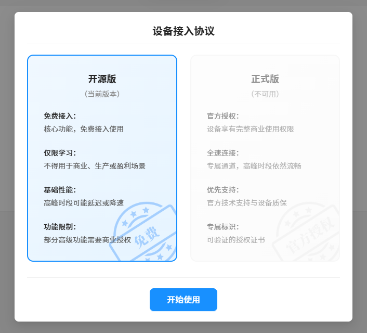367x333 pixels.
Task: Click text 专属通道,高峰时段依然流畅
Action: point(254,166)
